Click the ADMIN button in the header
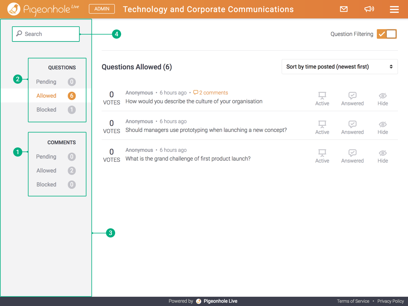This screenshot has width=408, height=306. pyautogui.click(x=102, y=9)
